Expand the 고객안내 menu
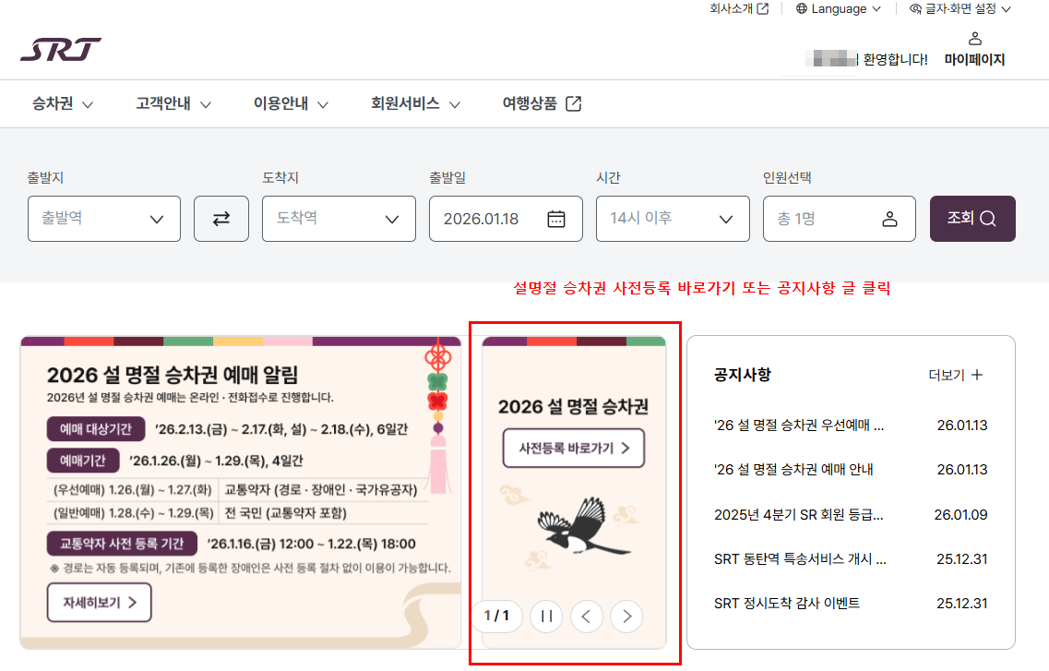The height and width of the screenshot is (671, 1049). pyautogui.click(x=174, y=103)
